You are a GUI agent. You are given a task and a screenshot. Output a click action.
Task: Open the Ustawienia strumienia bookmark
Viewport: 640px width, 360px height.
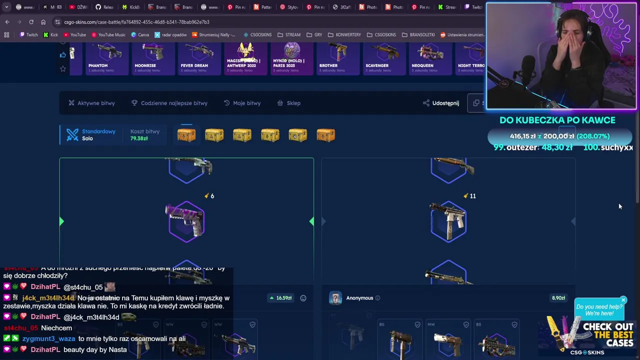(x=462, y=35)
